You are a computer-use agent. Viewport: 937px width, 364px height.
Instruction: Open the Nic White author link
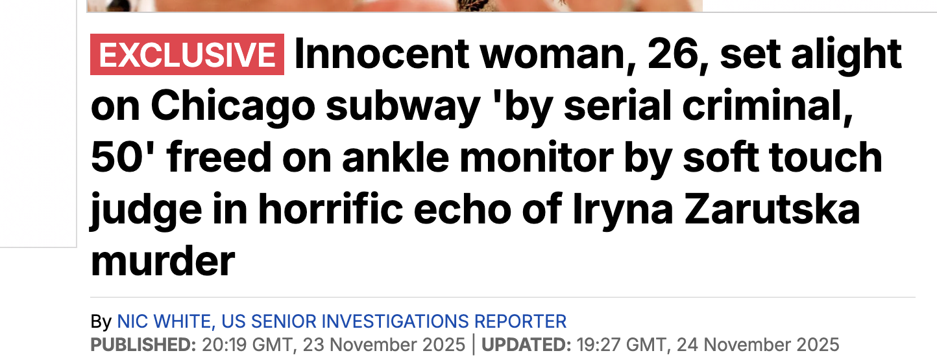pos(165,321)
